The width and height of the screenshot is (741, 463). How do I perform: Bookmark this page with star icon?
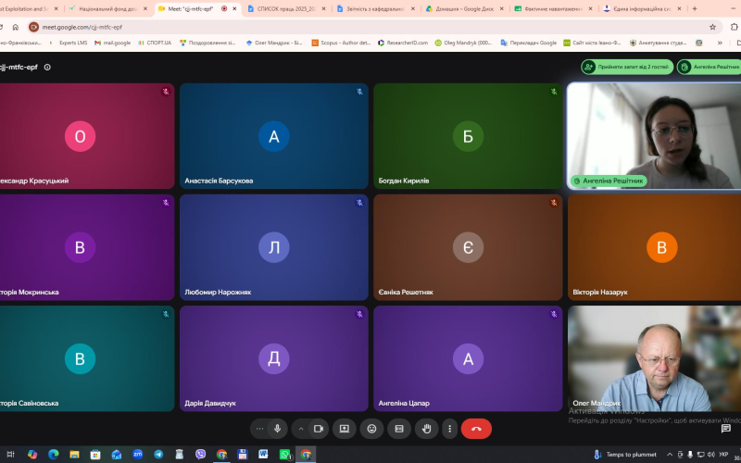[712, 27]
